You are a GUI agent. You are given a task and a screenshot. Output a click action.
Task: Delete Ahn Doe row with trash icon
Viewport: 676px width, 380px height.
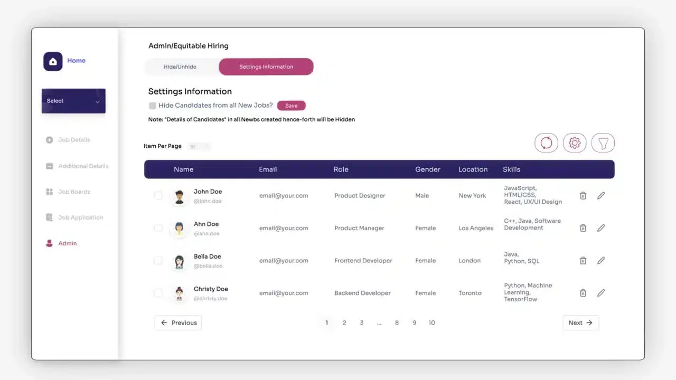point(583,228)
